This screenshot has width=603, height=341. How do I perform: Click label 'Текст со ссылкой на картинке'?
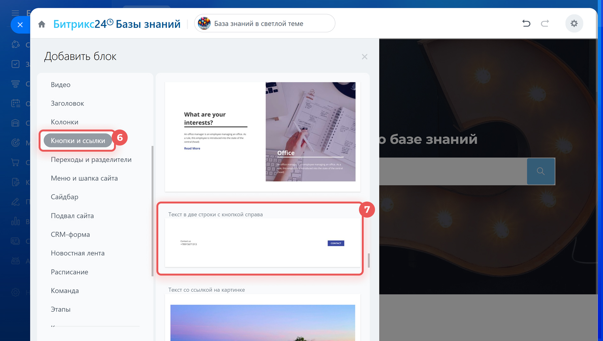click(x=206, y=290)
